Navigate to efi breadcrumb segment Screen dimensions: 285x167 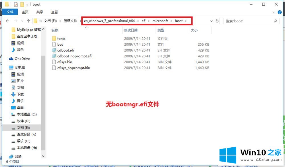[x=144, y=21]
